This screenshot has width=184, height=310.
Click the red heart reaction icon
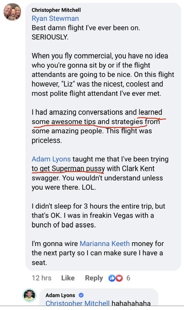pyautogui.click(x=119, y=278)
